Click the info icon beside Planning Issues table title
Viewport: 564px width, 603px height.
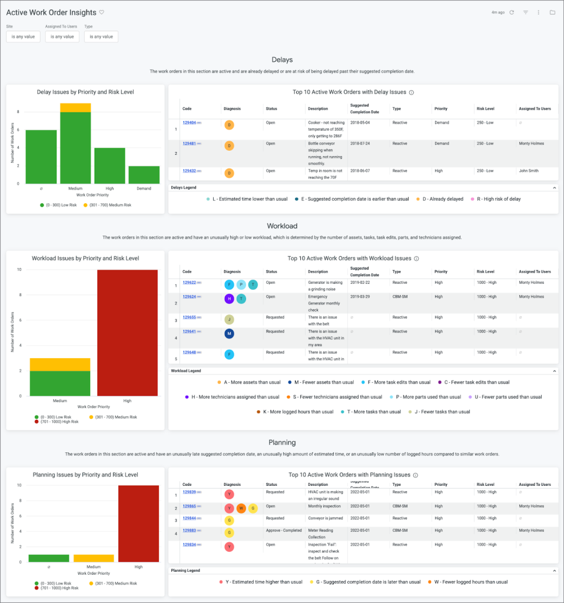point(416,475)
